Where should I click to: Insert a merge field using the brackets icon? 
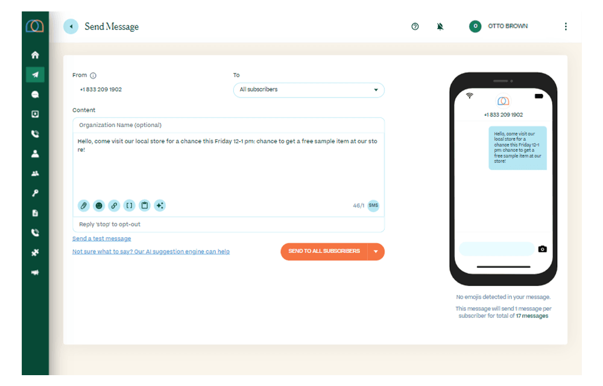pos(129,205)
